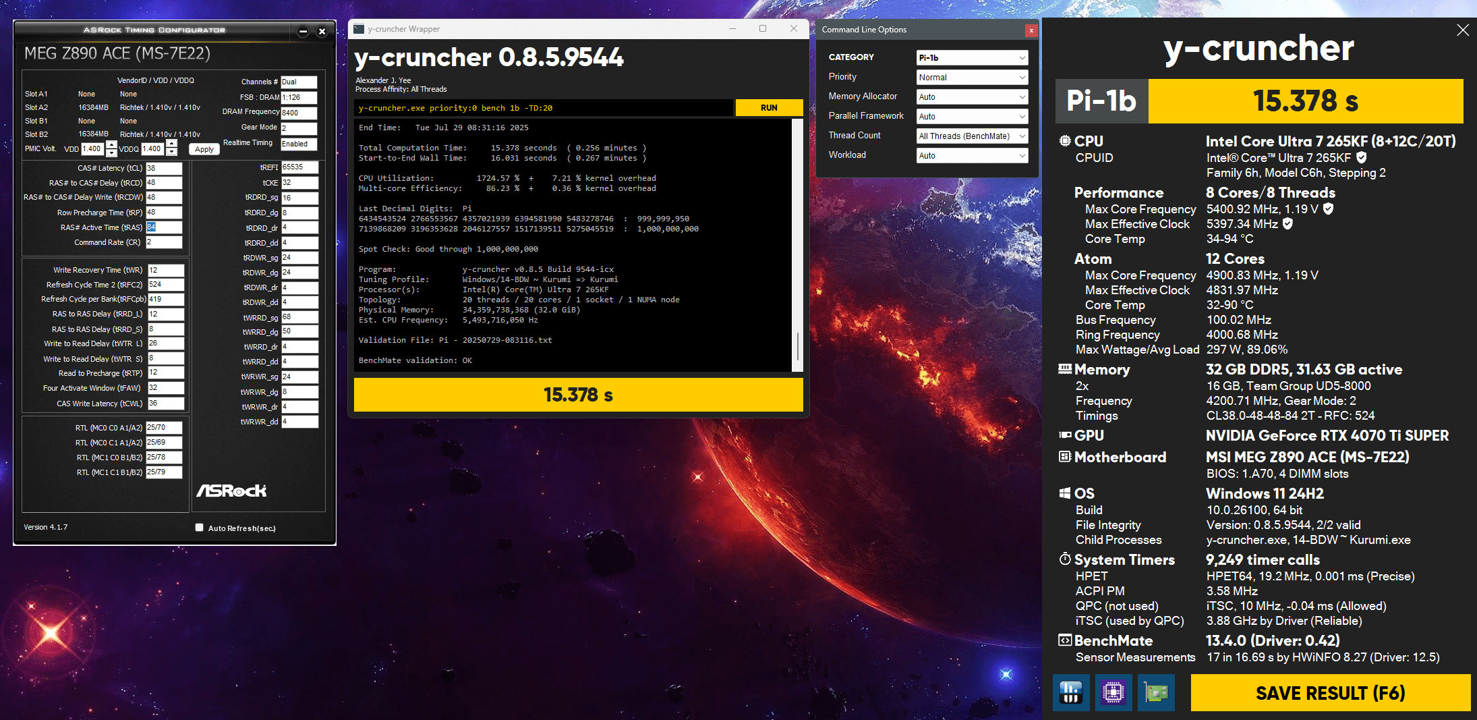
Task: Click the tRCD value field
Action: (x=164, y=183)
